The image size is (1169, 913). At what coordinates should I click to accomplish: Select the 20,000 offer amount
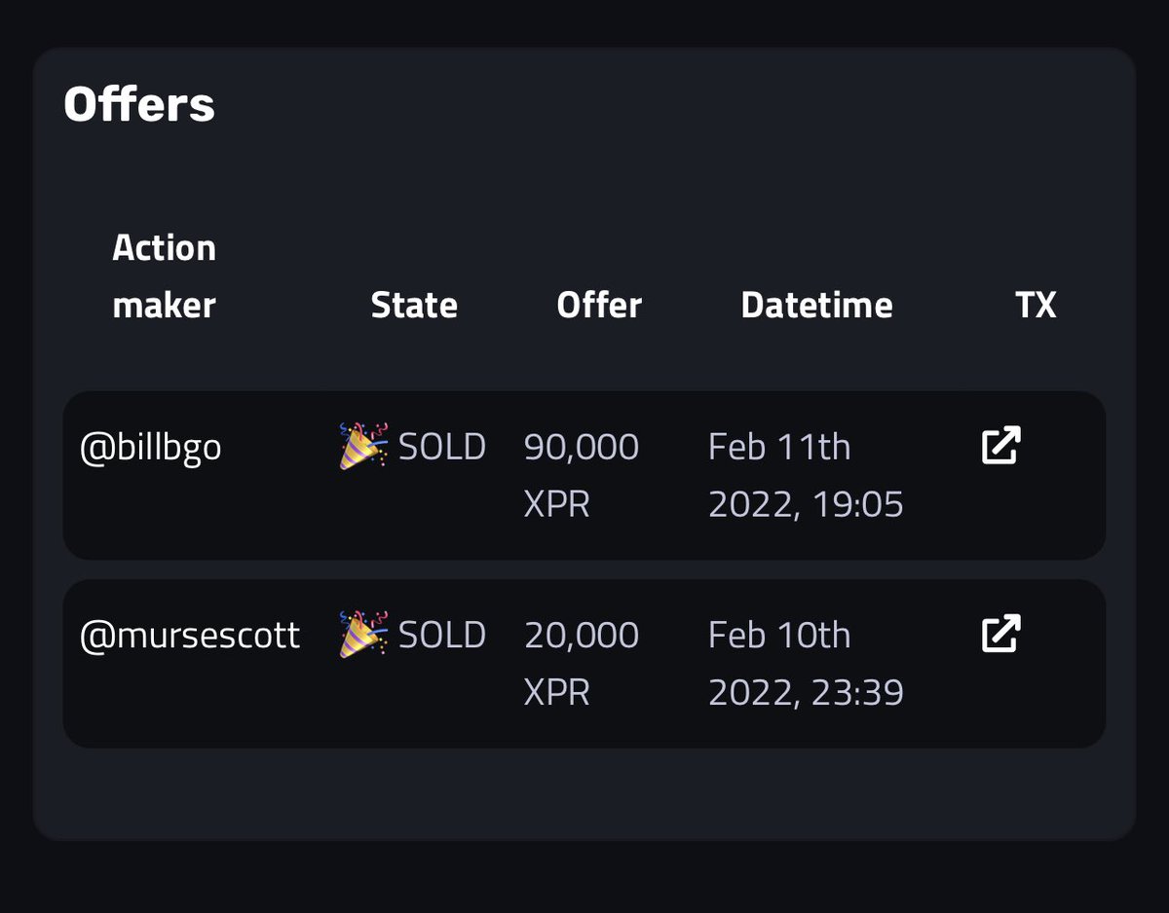581,636
